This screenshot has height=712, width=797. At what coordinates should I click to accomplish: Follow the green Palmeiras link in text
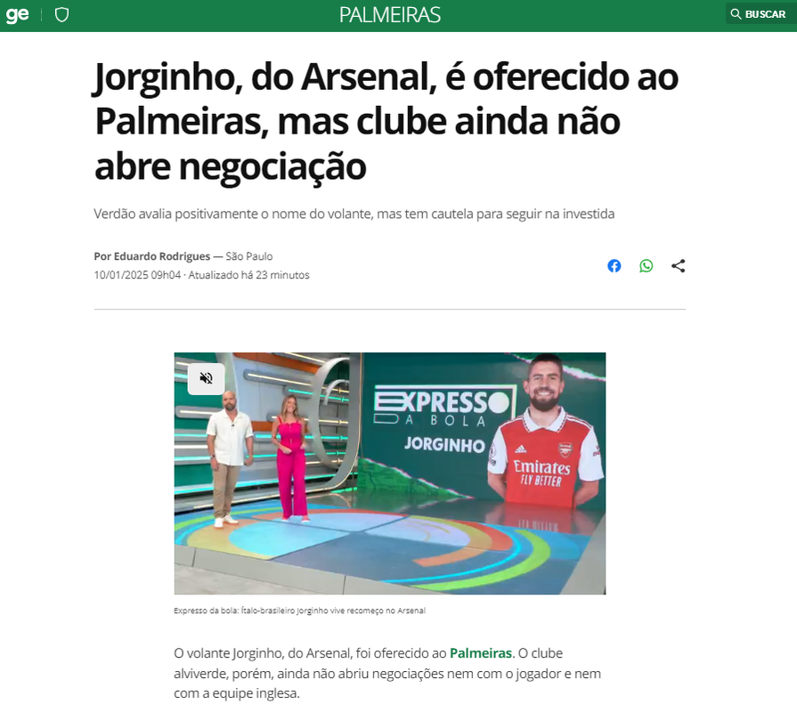(x=480, y=653)
